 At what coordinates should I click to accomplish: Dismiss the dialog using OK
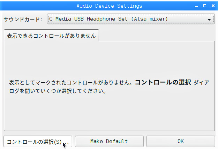[181, 142]
